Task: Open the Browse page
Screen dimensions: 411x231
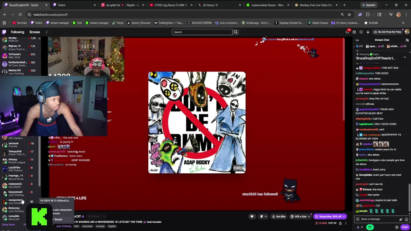Action: click(35, 32)
